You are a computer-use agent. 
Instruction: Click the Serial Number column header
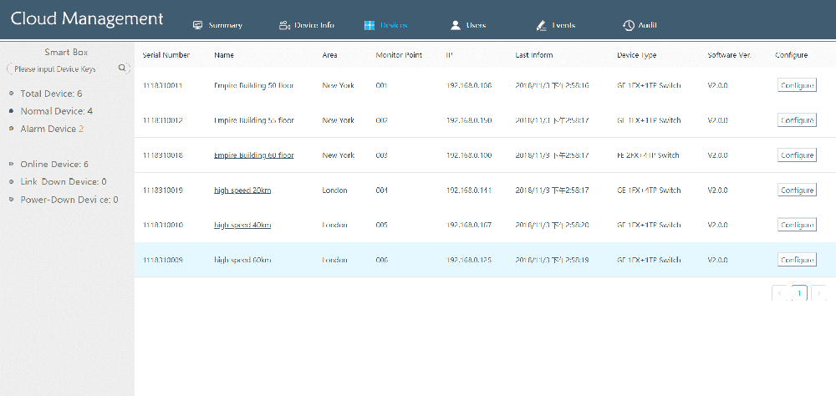click(x=166, y=55)
